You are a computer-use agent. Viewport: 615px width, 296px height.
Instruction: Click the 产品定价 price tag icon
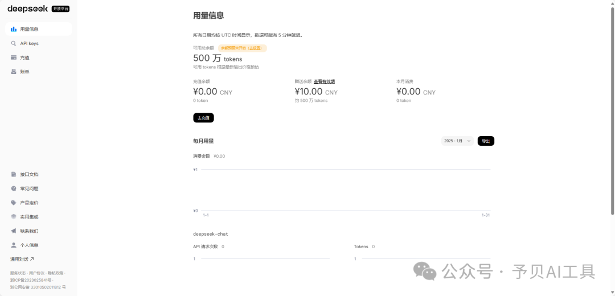(x=14, y=203)
